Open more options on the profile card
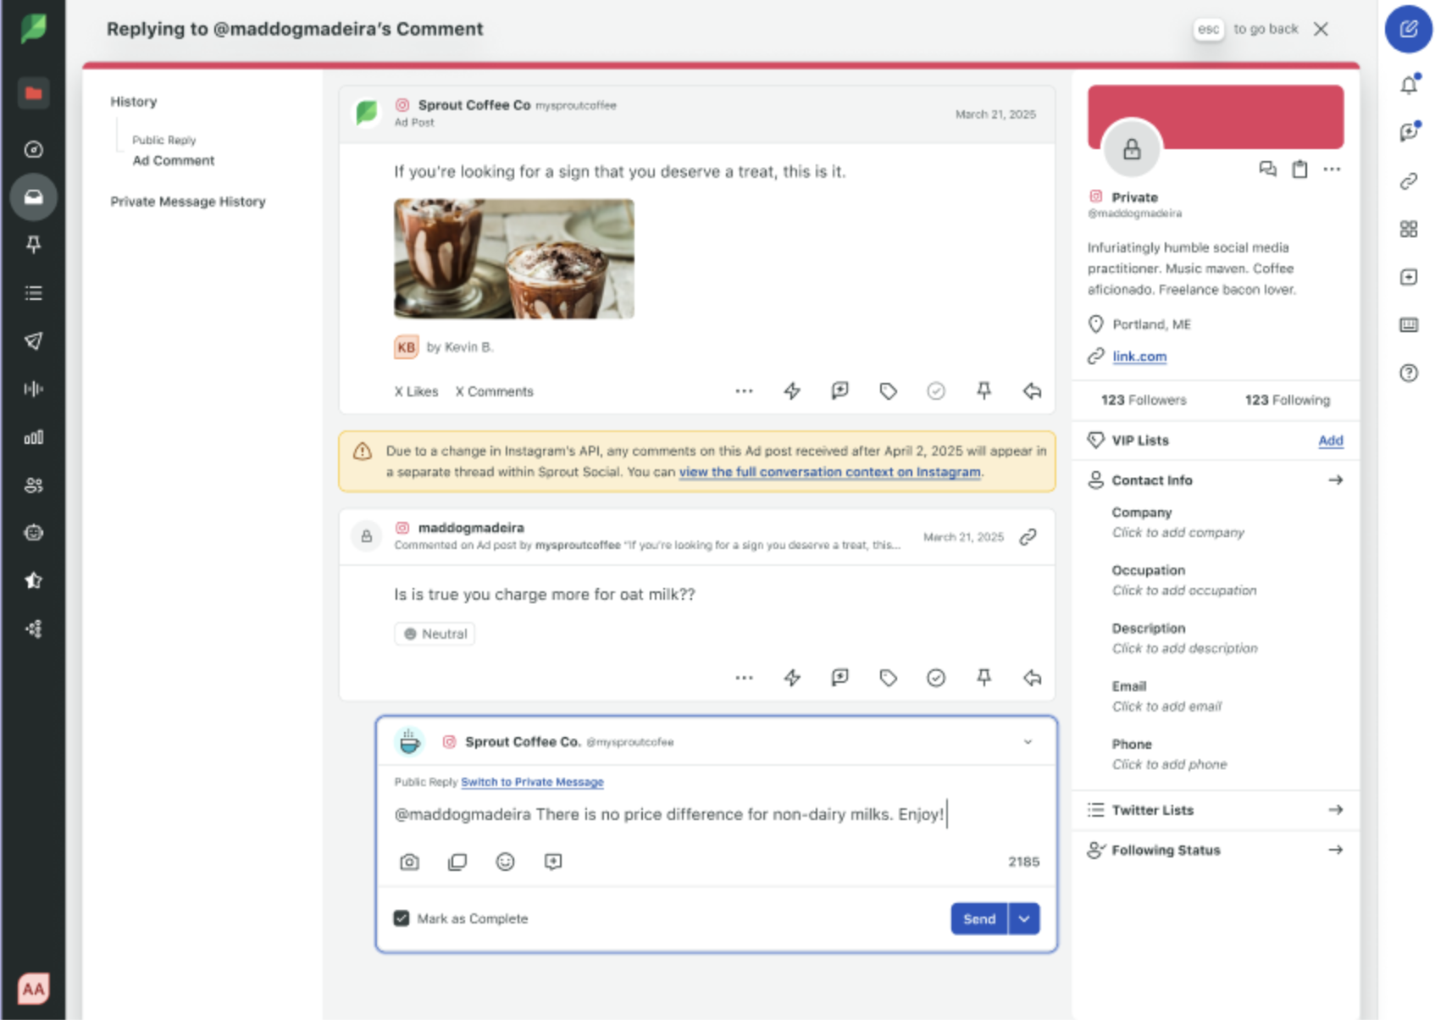 pos(1332,169)
